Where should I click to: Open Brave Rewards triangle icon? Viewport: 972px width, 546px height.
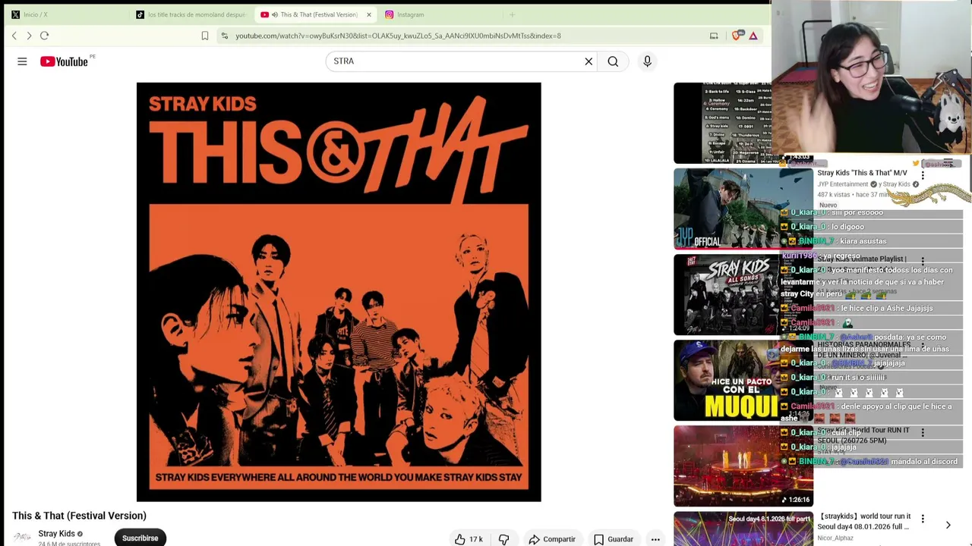click(753, 36)
